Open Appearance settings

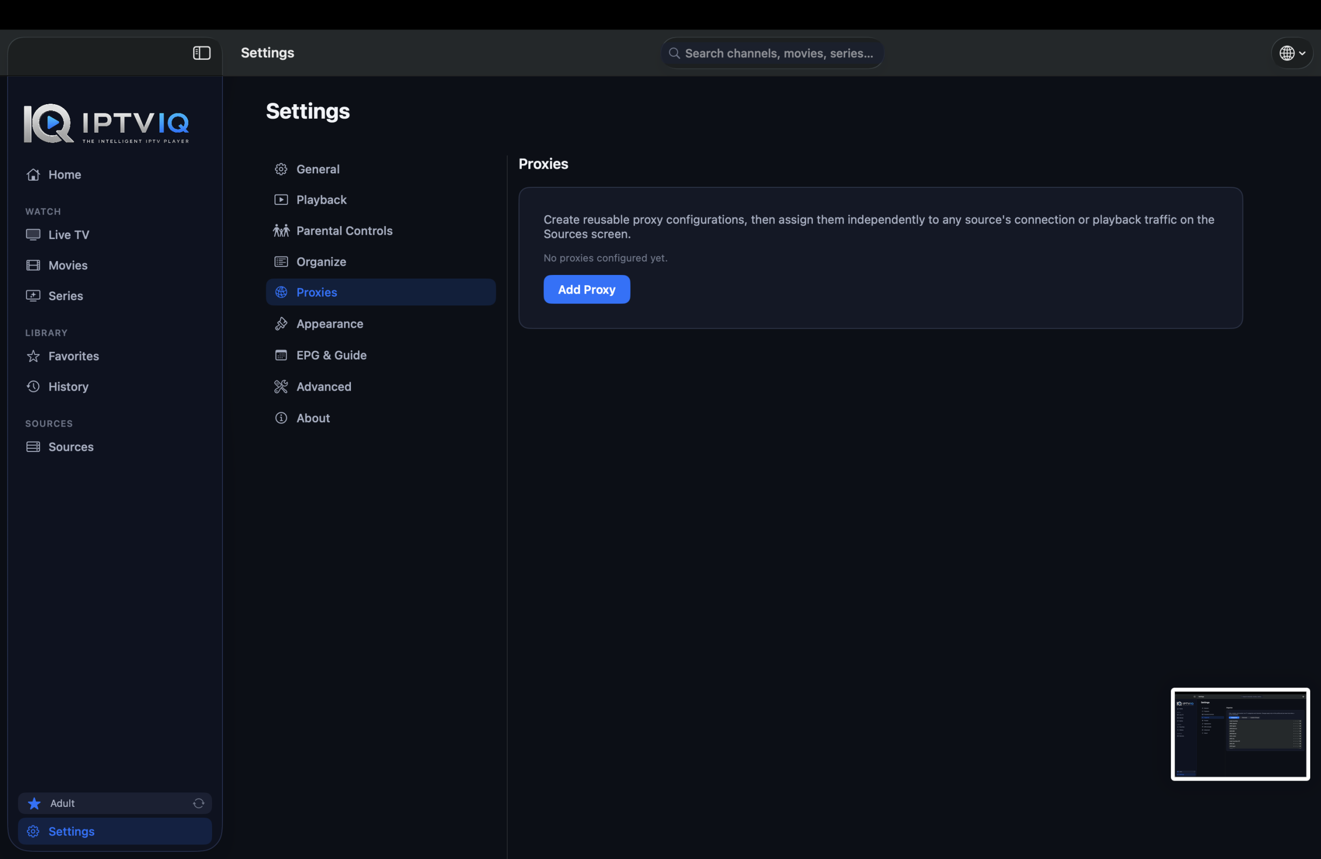(381, 324)
